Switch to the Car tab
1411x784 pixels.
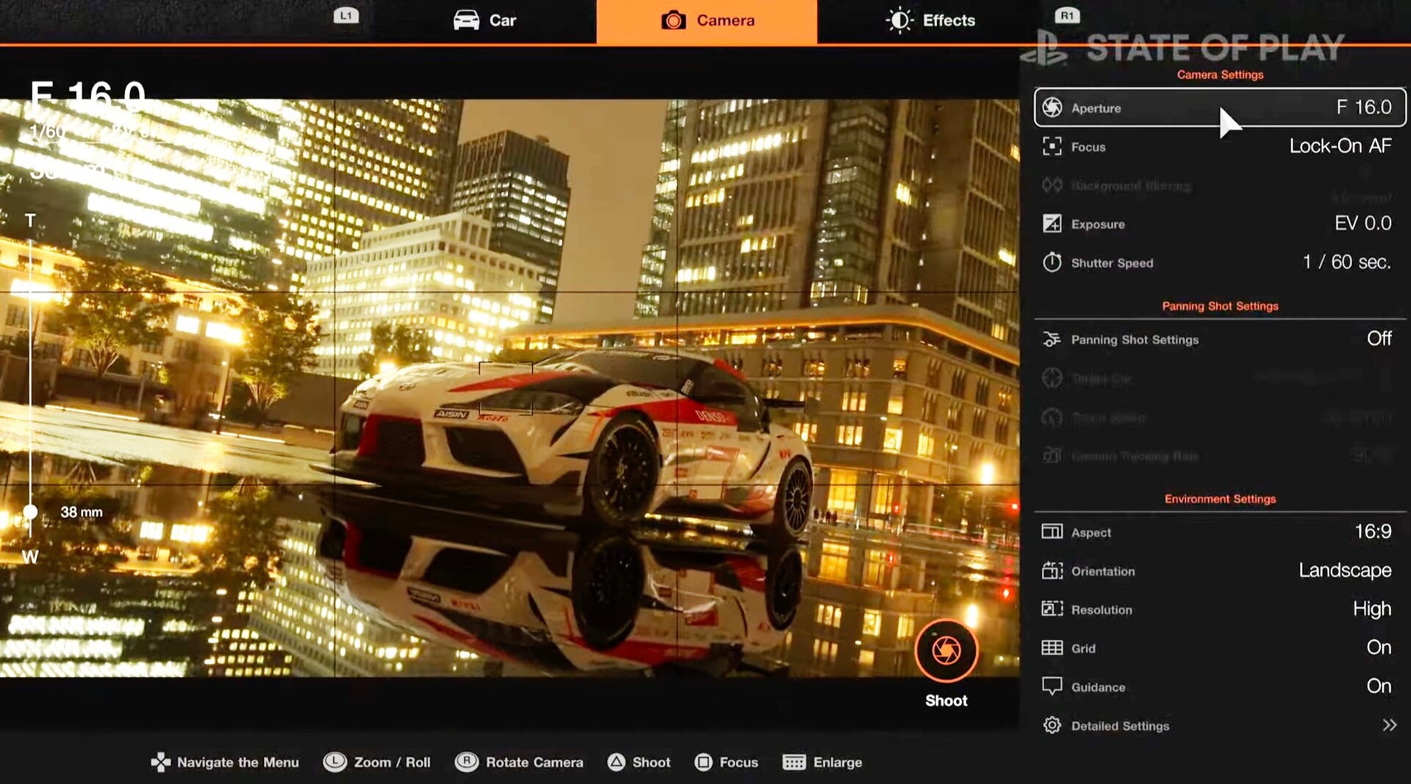tap(485, 21)
